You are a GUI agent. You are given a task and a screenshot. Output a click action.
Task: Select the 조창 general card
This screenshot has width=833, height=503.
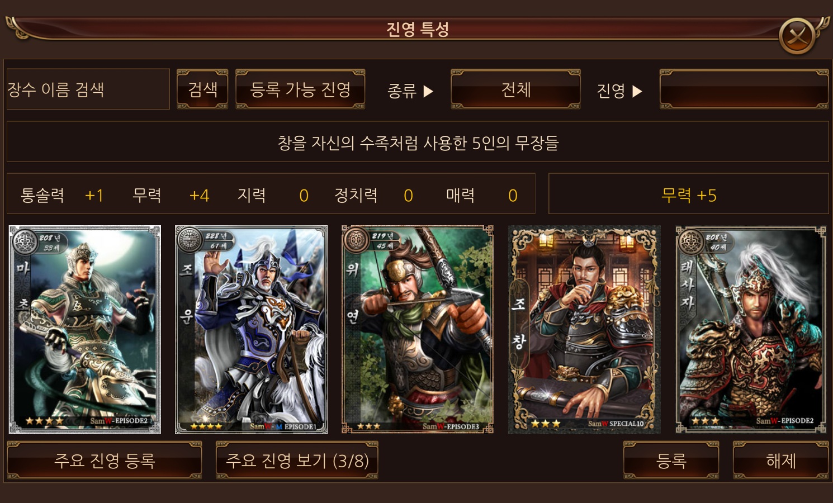[584, 330]
